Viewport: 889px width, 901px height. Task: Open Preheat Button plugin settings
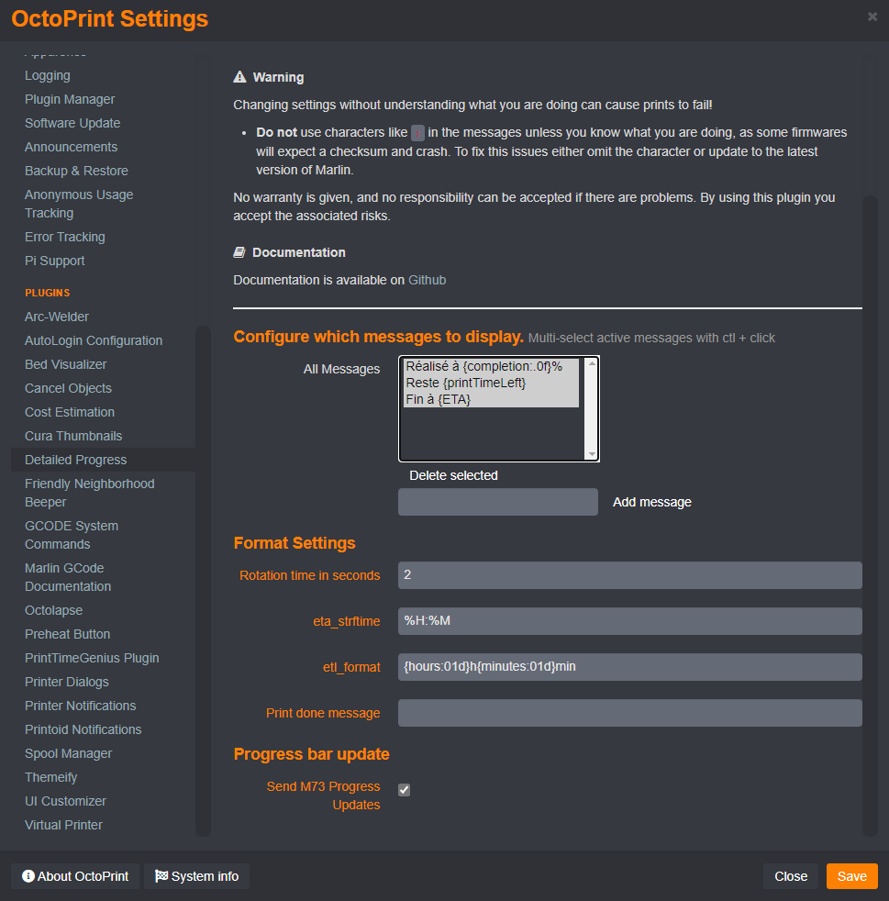click(67, 634)
